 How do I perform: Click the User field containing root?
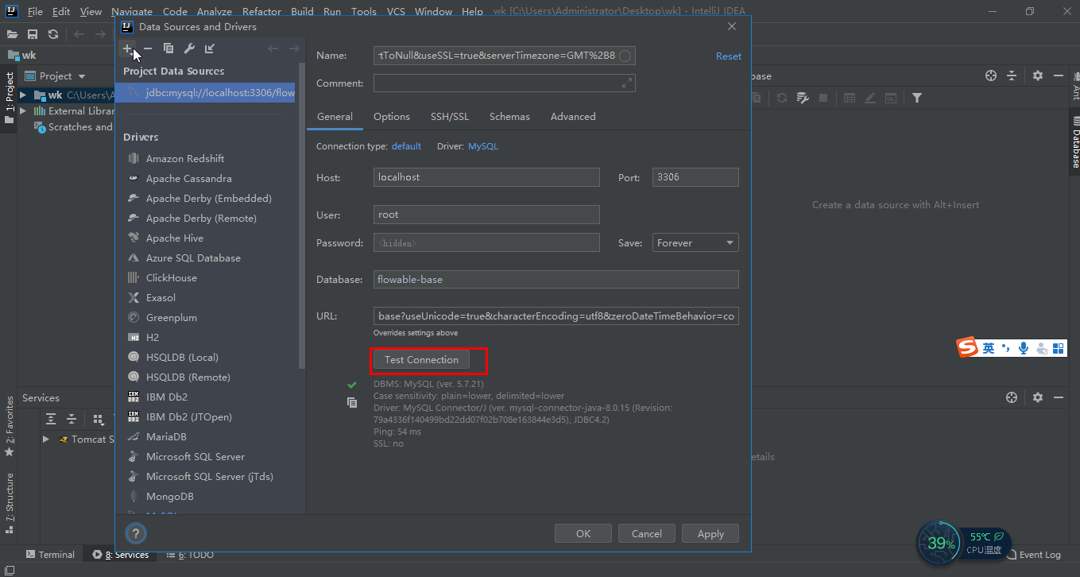[486, 215]
